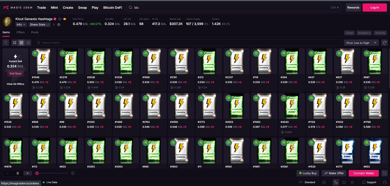Click Share Stats button

[x=40, y=25]
